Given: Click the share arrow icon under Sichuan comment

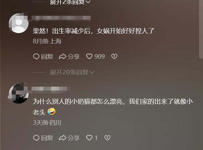Looking at the screenshot, I should point(63,138).
